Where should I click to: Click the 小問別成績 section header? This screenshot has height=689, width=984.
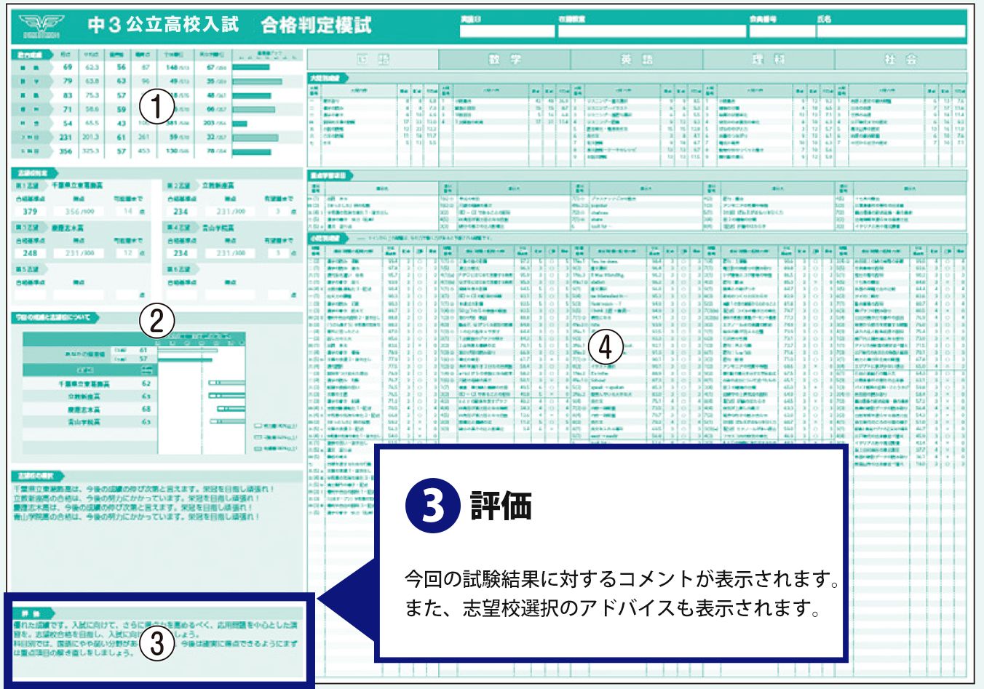pyautogui.click(x=329, y=238)
